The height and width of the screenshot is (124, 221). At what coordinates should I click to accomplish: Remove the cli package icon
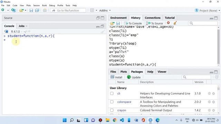click(213, 93)
